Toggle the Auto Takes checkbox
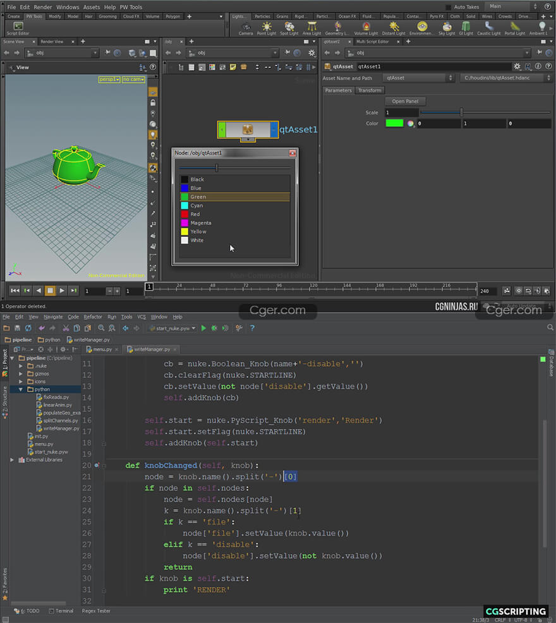Screen dimensions: 556x623 (449, 7)
